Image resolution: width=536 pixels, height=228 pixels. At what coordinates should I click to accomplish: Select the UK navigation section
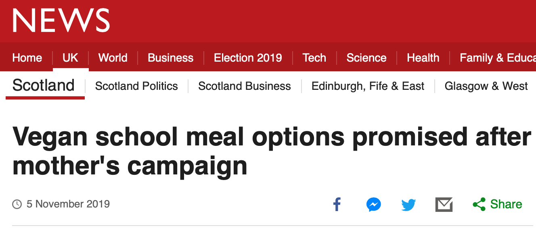point(70,58)
